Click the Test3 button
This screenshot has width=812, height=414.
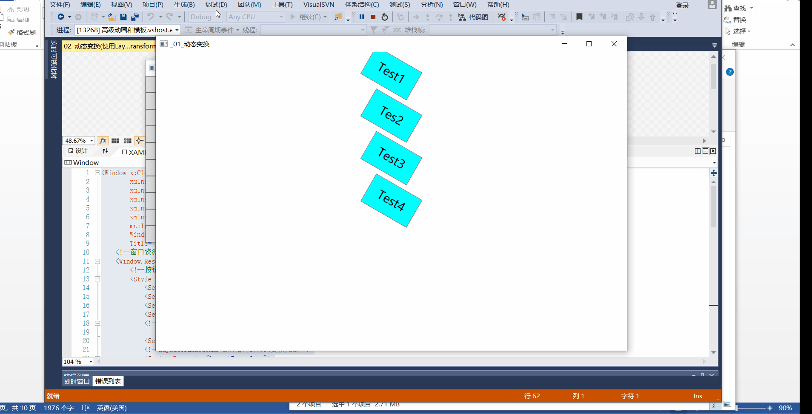tap(391, 158)
